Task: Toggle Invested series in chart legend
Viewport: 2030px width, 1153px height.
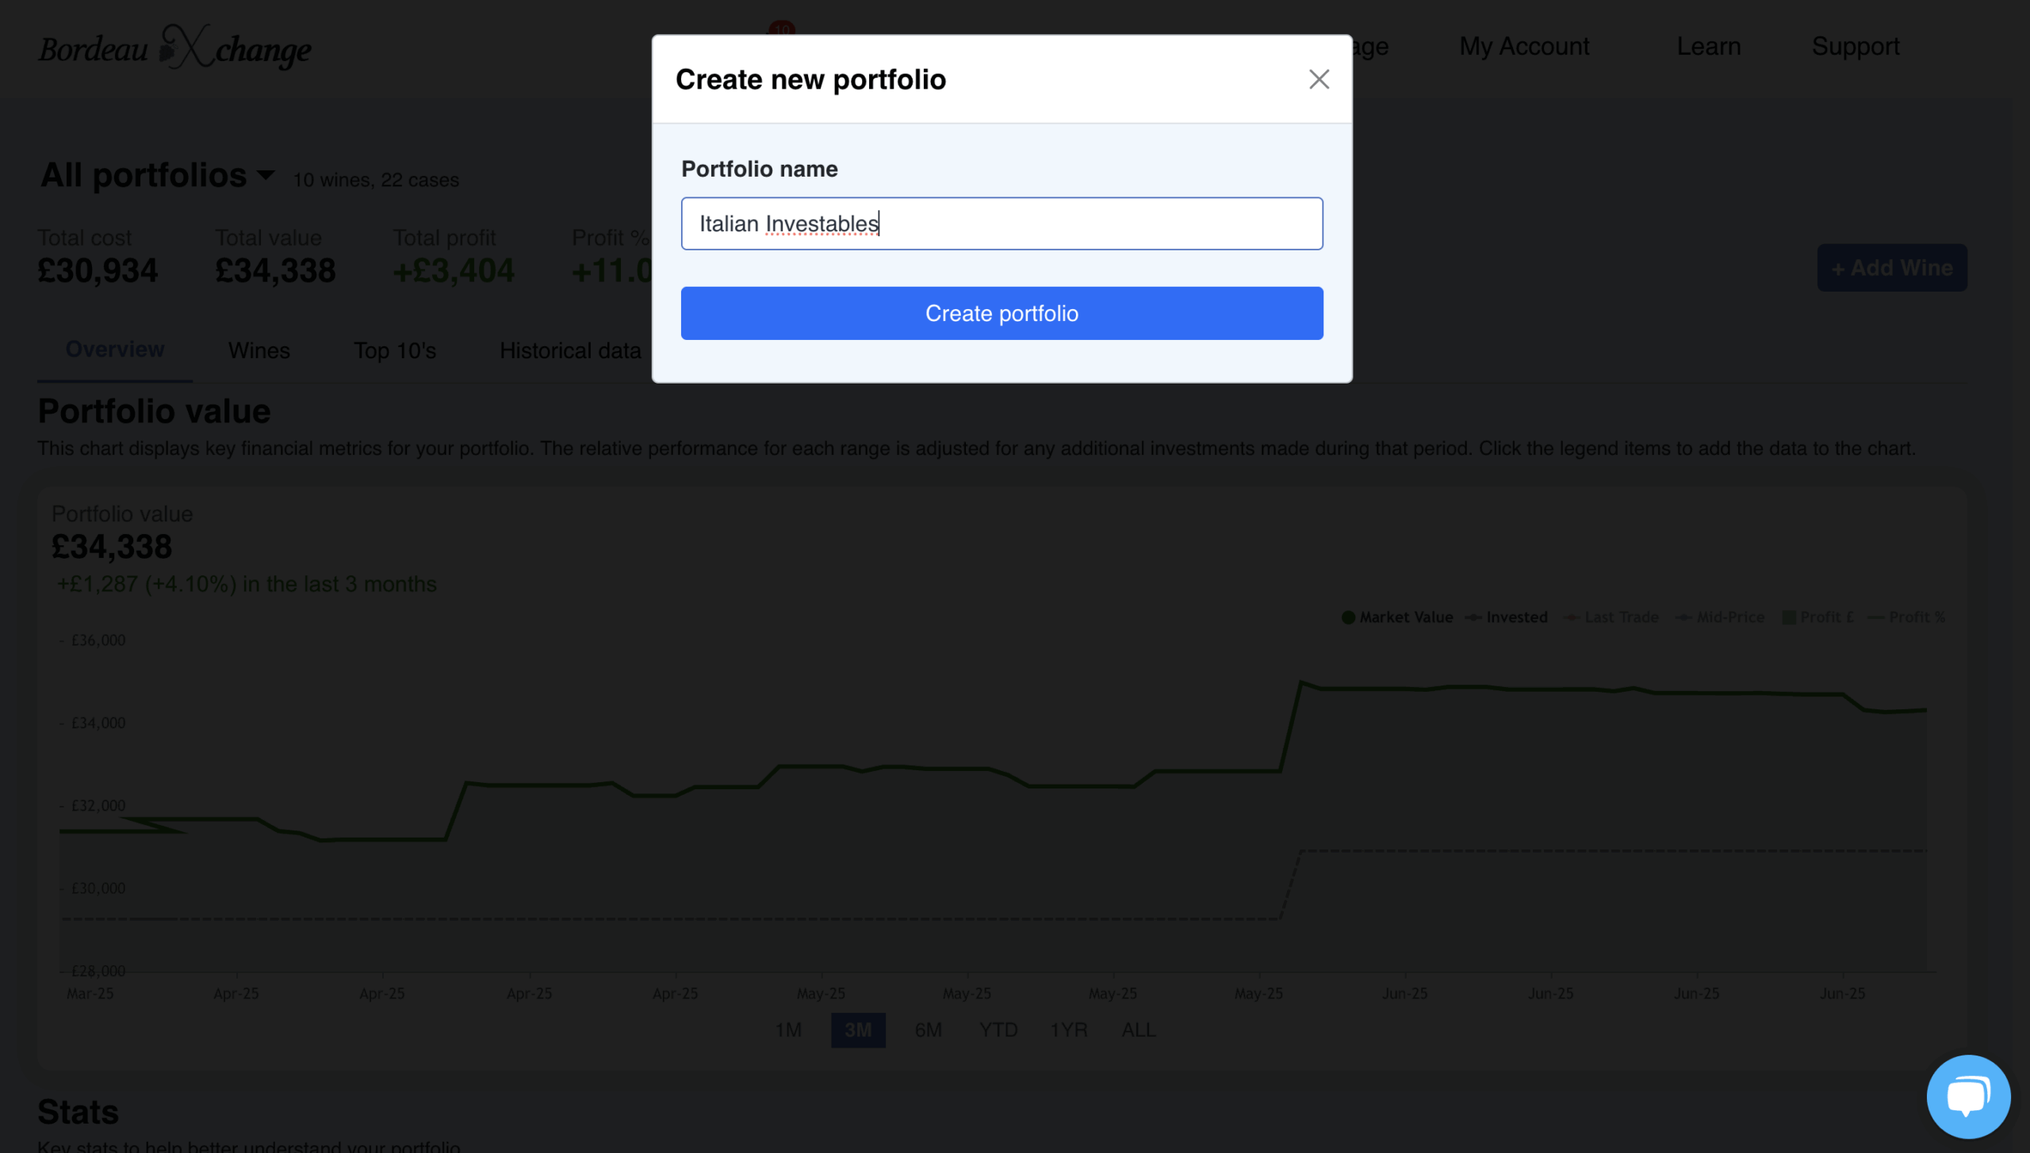Action: click(1507, 617)
